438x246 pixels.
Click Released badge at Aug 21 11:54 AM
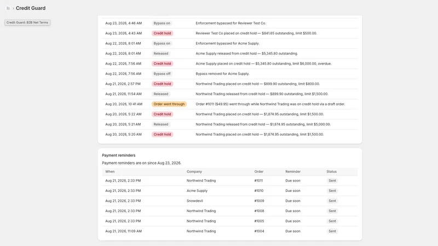[x=161, y=94]
